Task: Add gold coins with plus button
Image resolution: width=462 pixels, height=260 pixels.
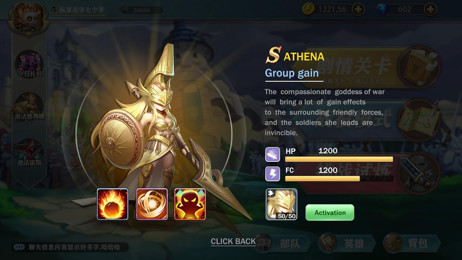Action: pos(358,10)
